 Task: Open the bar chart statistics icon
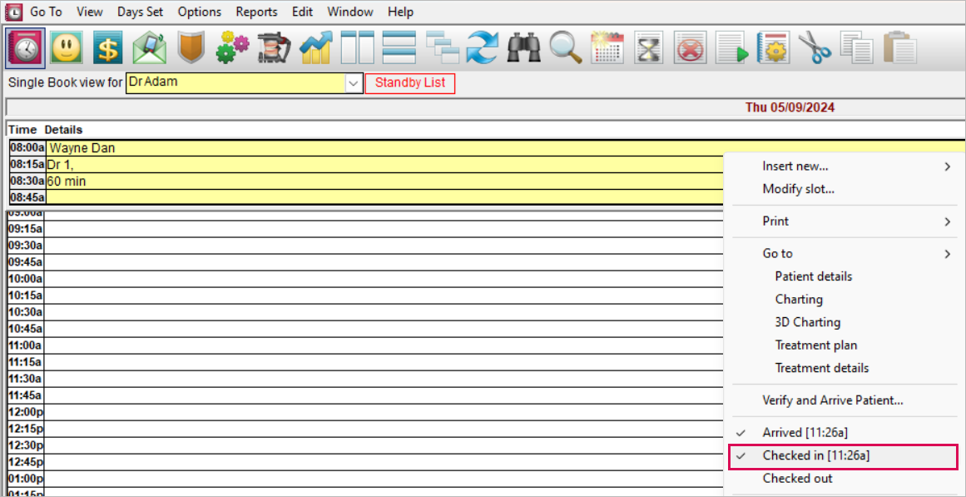[x=316, y=48]
